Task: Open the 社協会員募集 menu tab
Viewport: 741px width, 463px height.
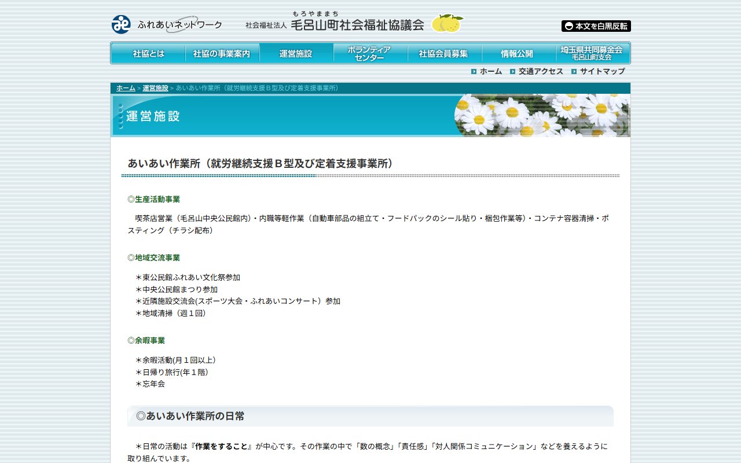Action: (445, 53)
